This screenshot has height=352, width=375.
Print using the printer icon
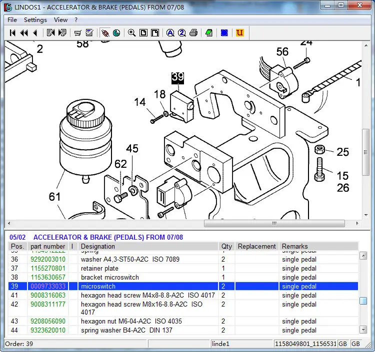tap(193, 33)
